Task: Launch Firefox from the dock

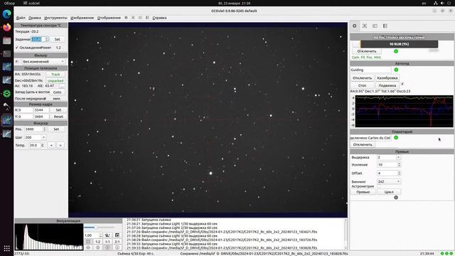Action: click(6, 27)
